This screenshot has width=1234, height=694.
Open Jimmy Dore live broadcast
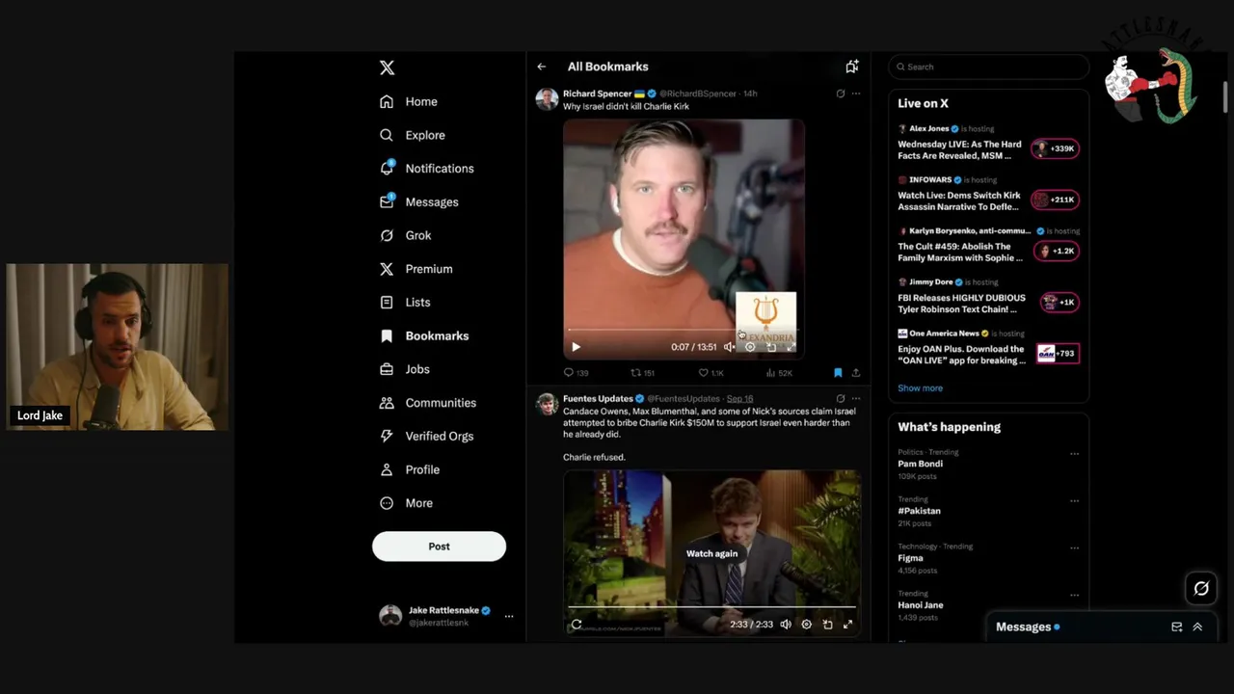988,296
